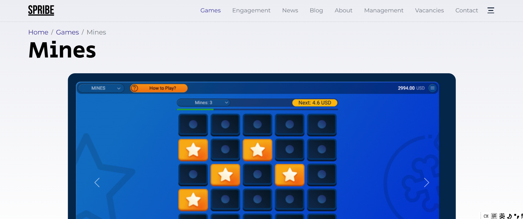The image size is (523, 219).
Task: Advance to the next carousel slide
Action: (x=427, y=182)
